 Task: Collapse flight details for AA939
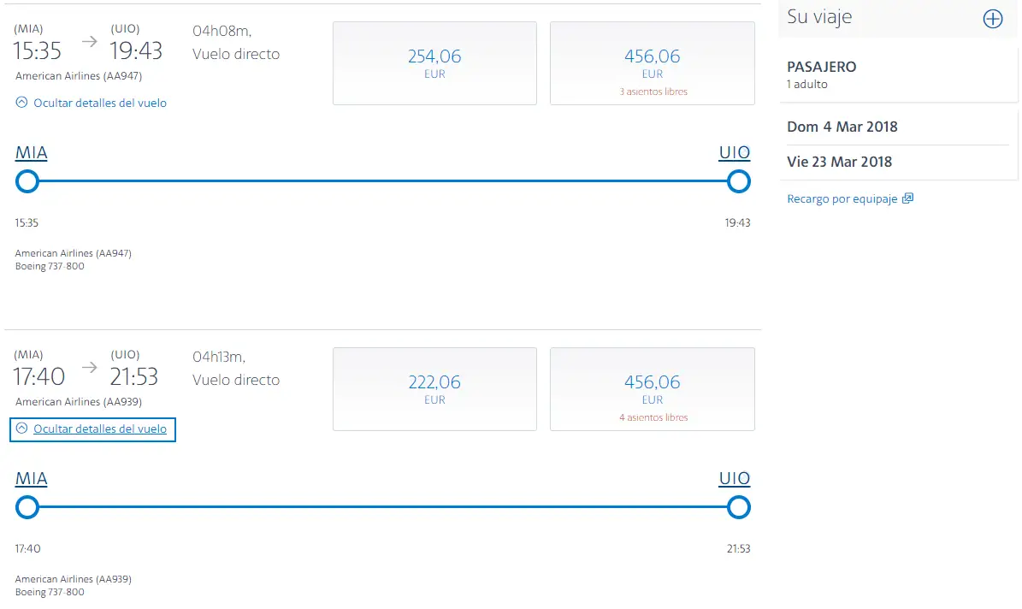(92, 429)
